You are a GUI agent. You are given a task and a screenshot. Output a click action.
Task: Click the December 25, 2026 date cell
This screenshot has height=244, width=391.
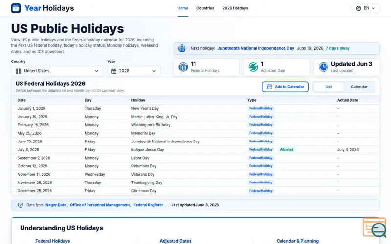[35, 191]
